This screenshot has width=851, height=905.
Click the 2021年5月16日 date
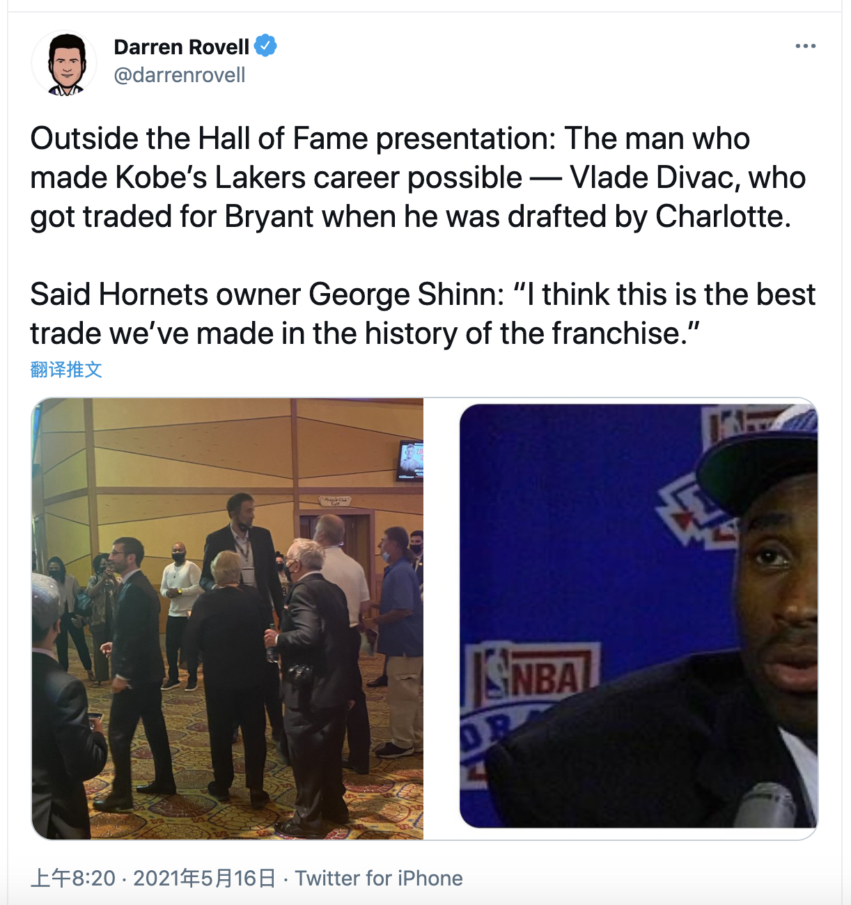(x=204, y=878)
